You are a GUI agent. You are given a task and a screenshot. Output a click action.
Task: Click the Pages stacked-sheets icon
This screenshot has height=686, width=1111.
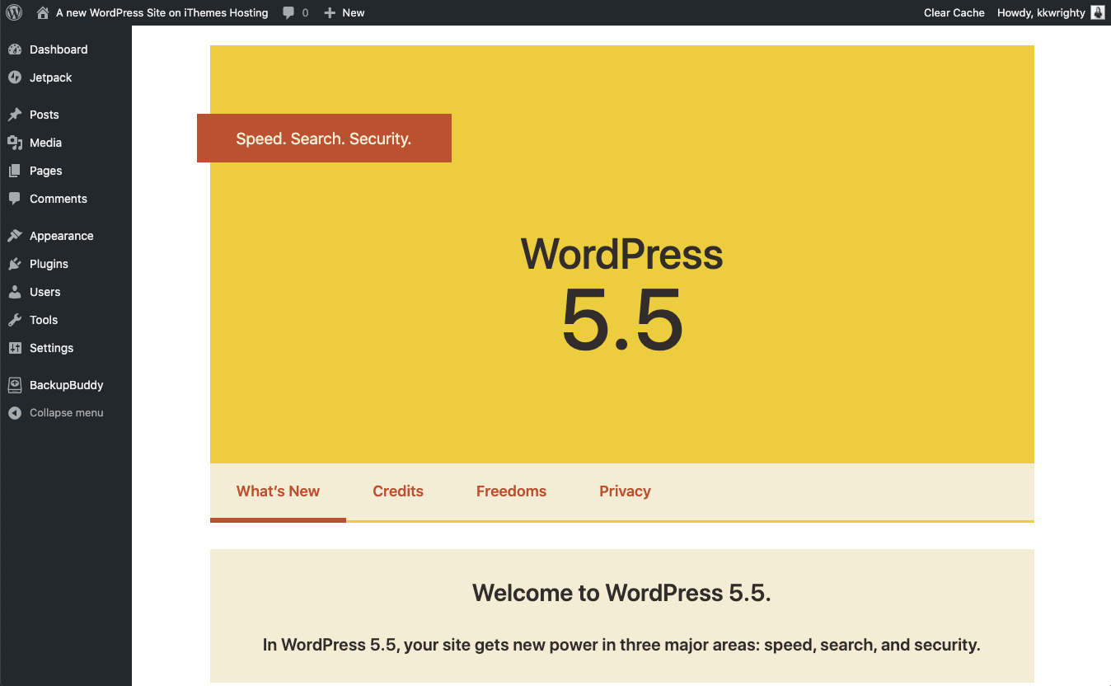15,171
